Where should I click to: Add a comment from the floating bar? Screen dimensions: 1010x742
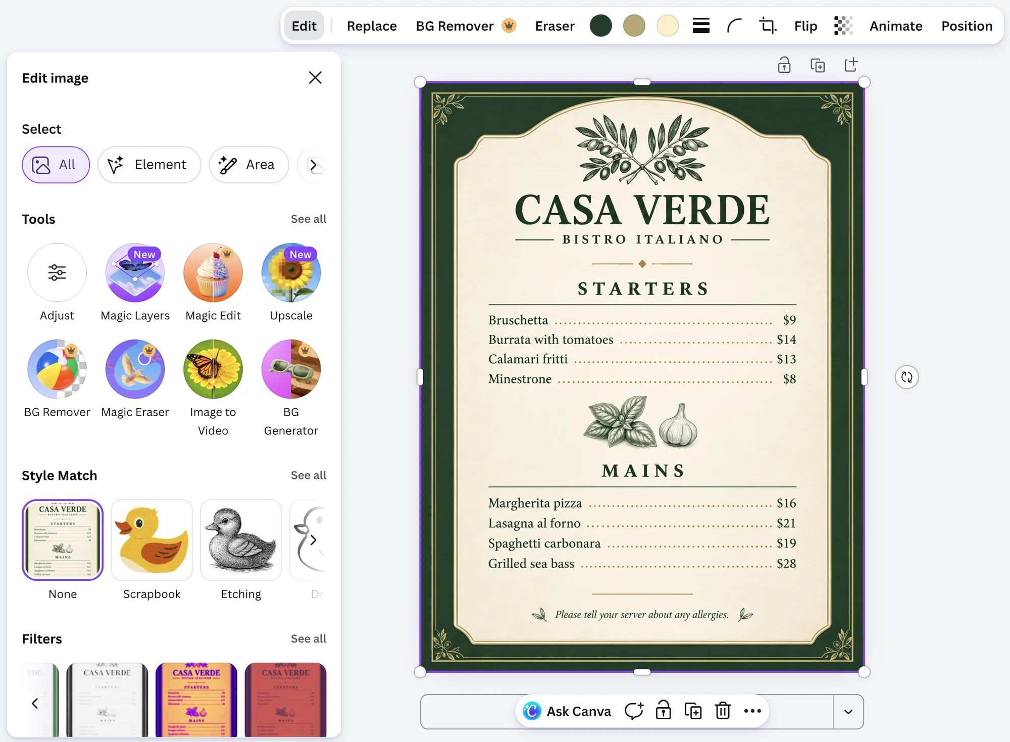634,711
